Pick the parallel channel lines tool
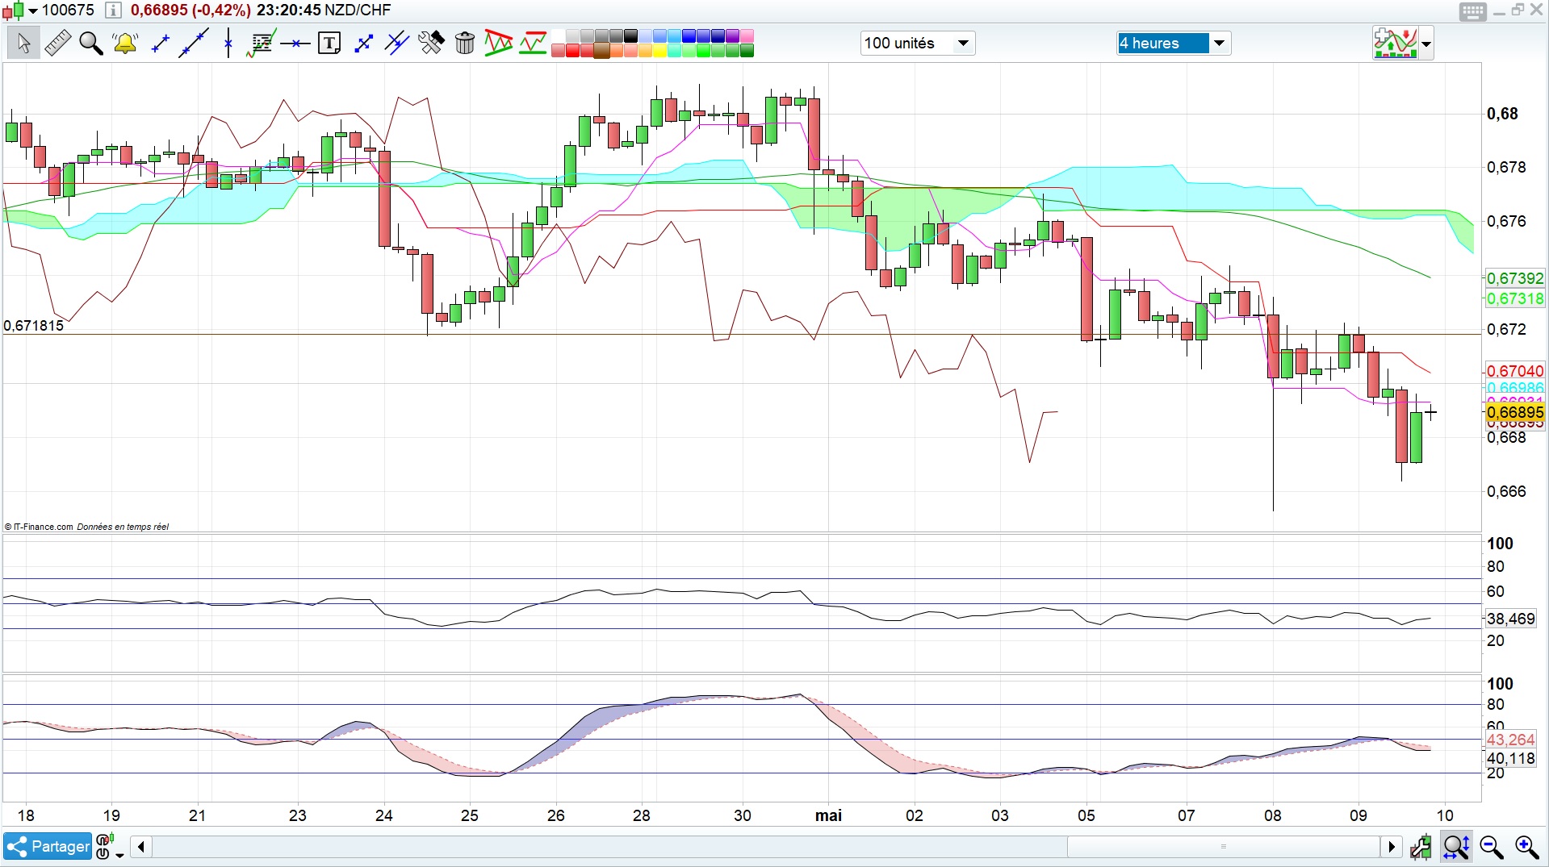Viewport: 1549px width, 867px height. [397, 43]
